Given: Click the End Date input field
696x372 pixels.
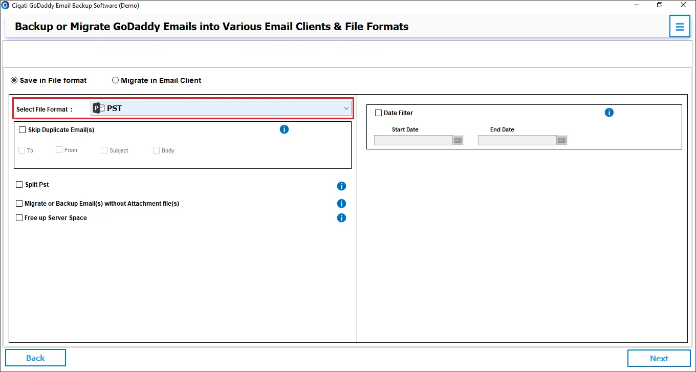Looking at the screenshot, I should [517, 140].
